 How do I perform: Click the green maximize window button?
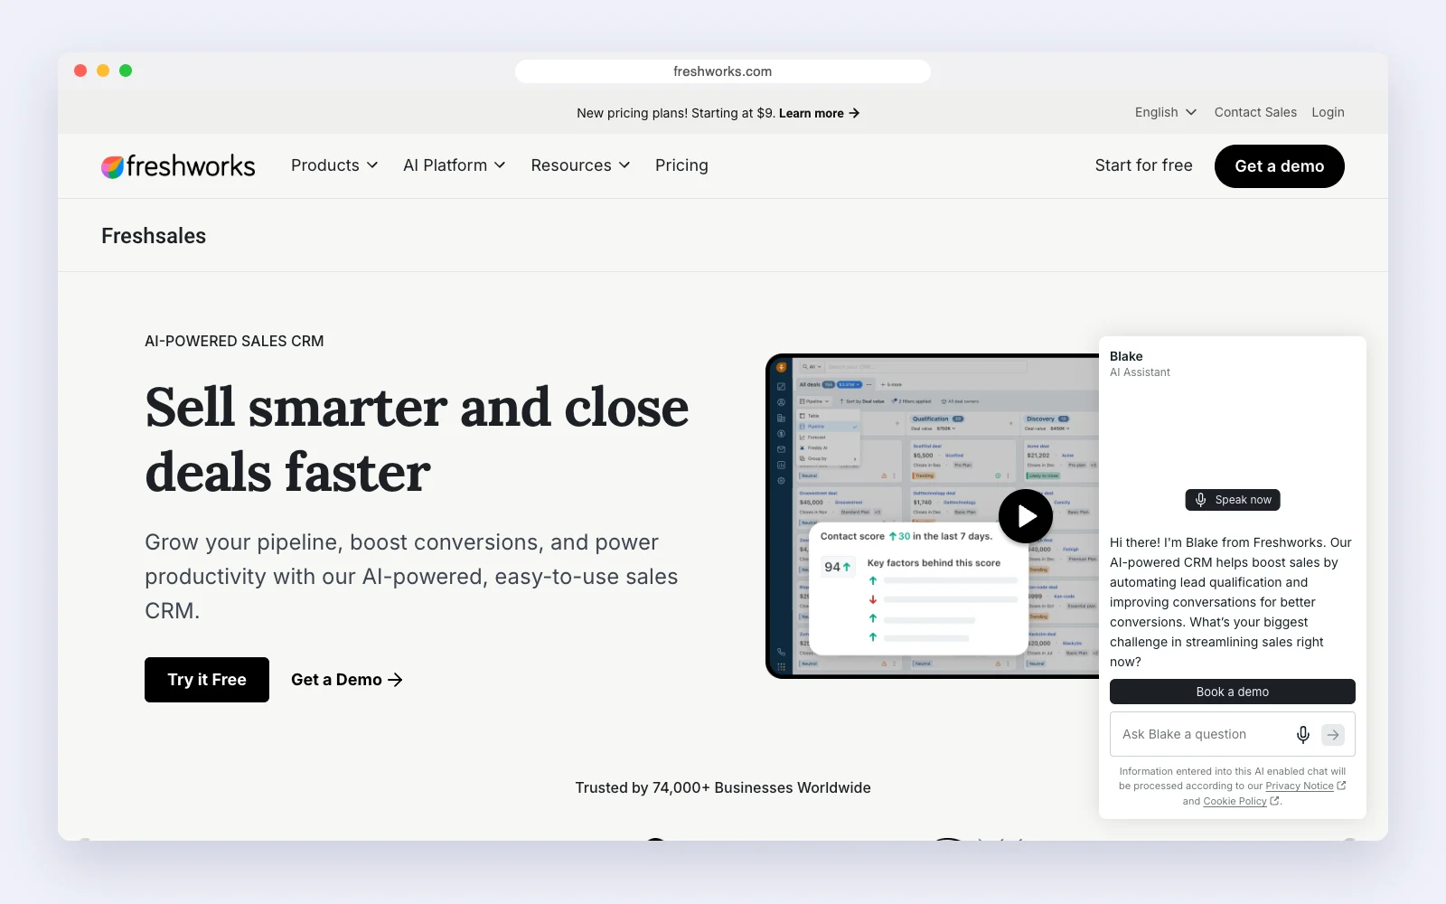click(126, 71)
